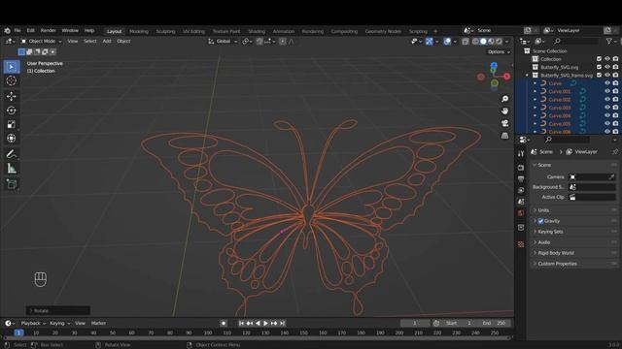
Task: Open the Output properties tab icon
Action: [521, 179]
